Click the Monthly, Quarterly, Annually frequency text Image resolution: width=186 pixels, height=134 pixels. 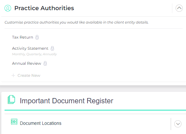point(34,54)
